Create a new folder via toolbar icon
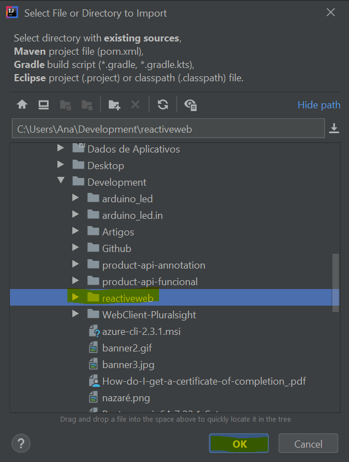The height and width of the screenshot is (462, 349). (114, 104)
